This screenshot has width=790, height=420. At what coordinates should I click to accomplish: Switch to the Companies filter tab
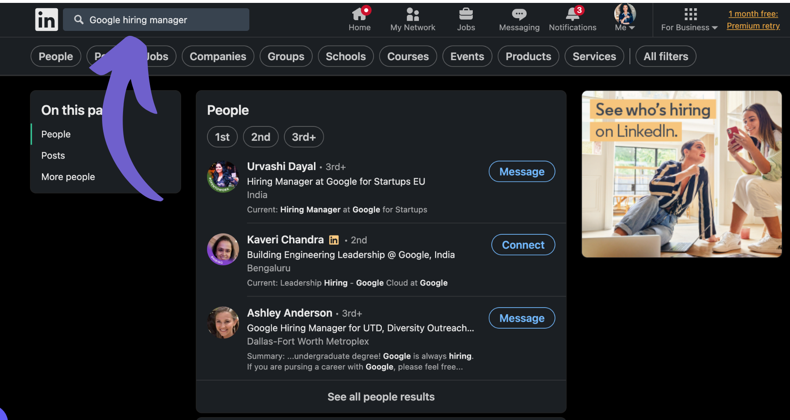218,56
